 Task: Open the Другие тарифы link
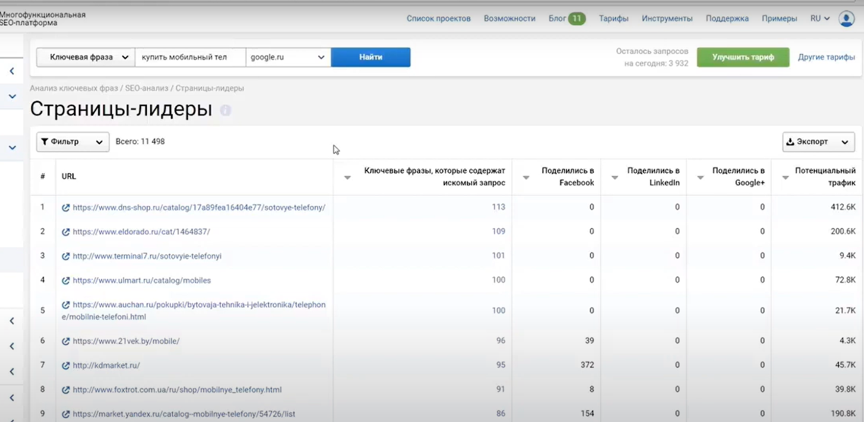tap(826, 57)
